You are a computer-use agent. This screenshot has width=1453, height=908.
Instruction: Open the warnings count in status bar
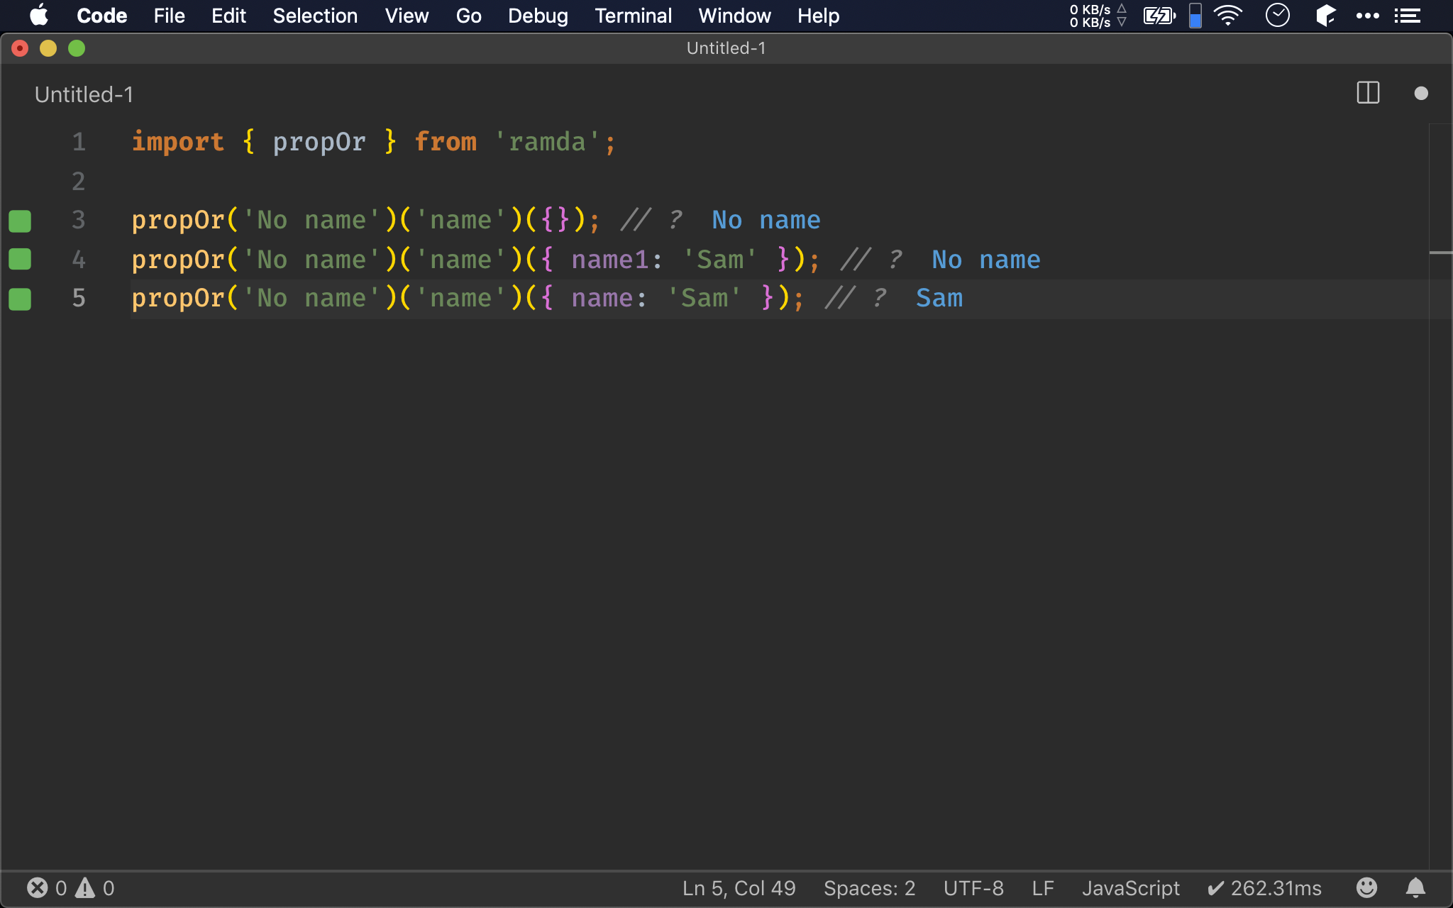click(x=95, y=888)
